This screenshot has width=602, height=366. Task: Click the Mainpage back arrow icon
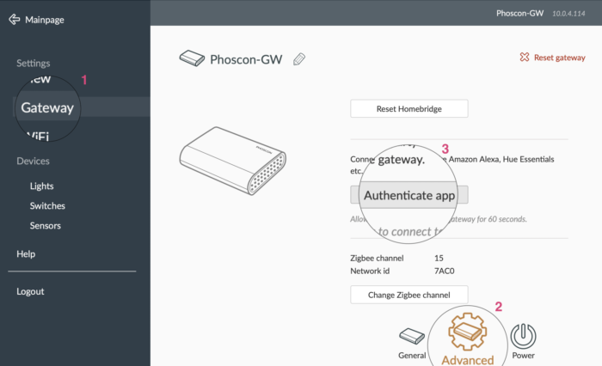15,19
